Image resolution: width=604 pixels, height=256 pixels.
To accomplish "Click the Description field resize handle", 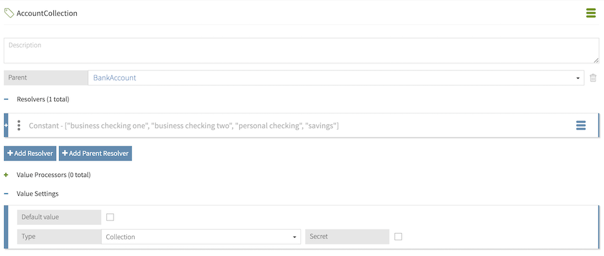I will pos(596,60).
